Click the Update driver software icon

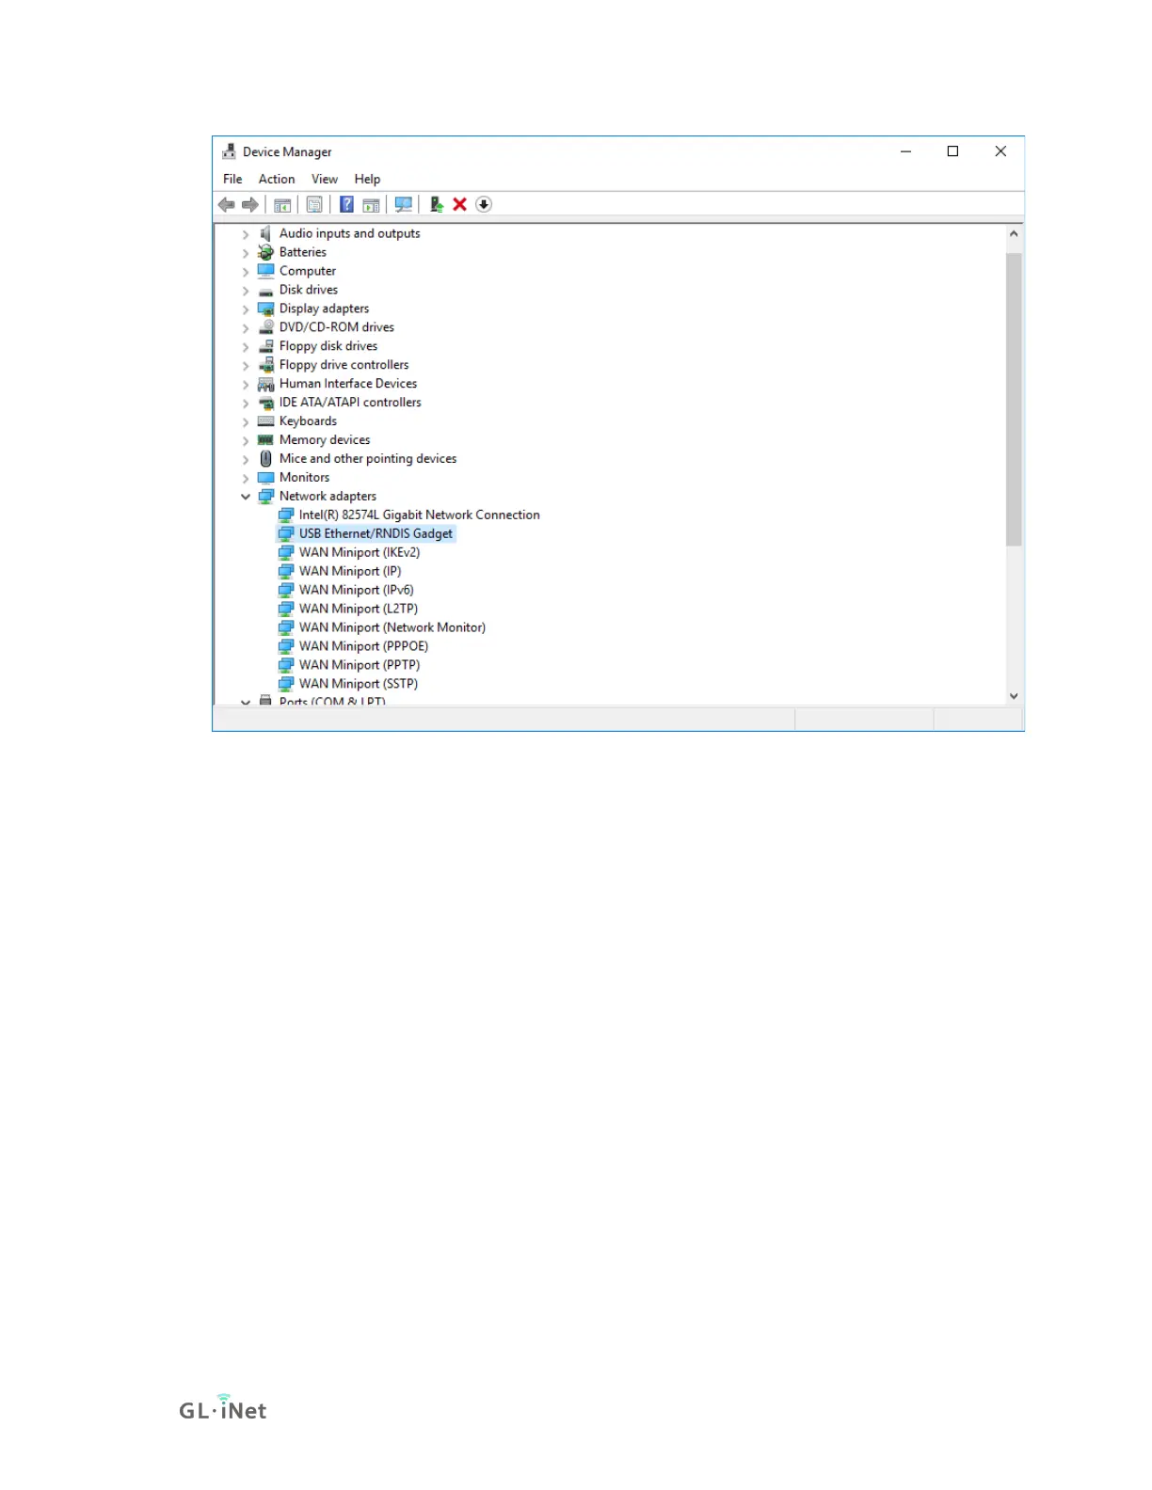coord(437,204)
